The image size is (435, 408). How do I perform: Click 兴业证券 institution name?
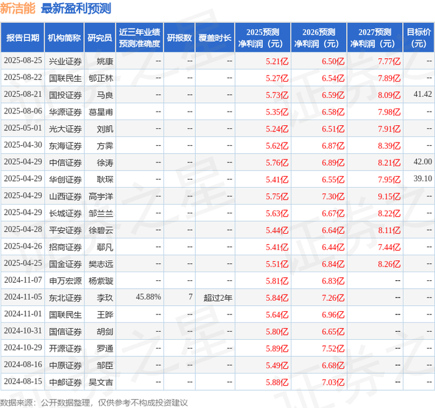65,61
